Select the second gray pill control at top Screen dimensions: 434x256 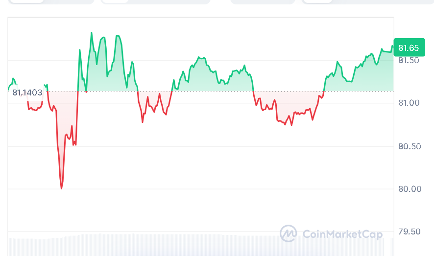tap(155, 2)
